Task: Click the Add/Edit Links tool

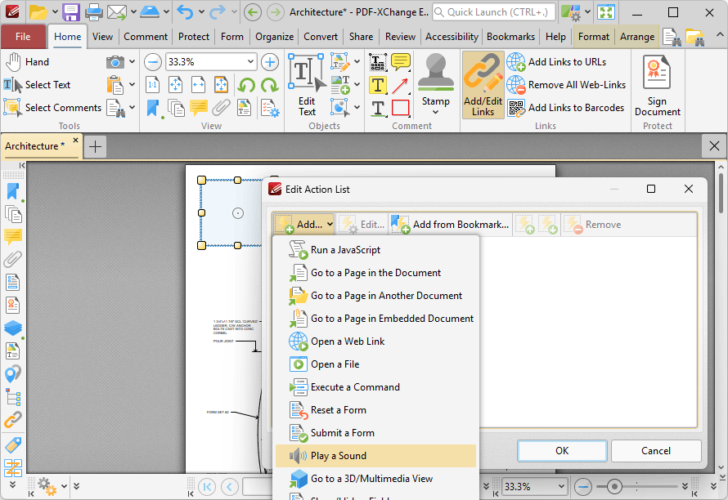Action: tap(483, 85)
